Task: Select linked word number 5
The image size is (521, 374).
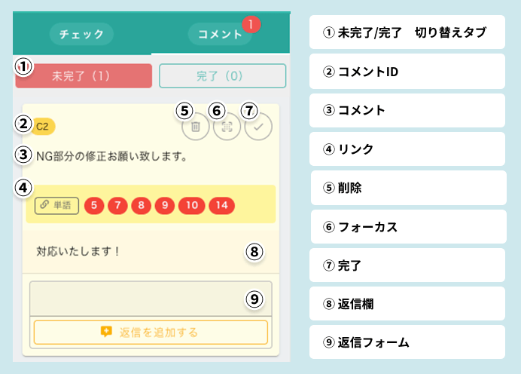Action: pos(93,205)
